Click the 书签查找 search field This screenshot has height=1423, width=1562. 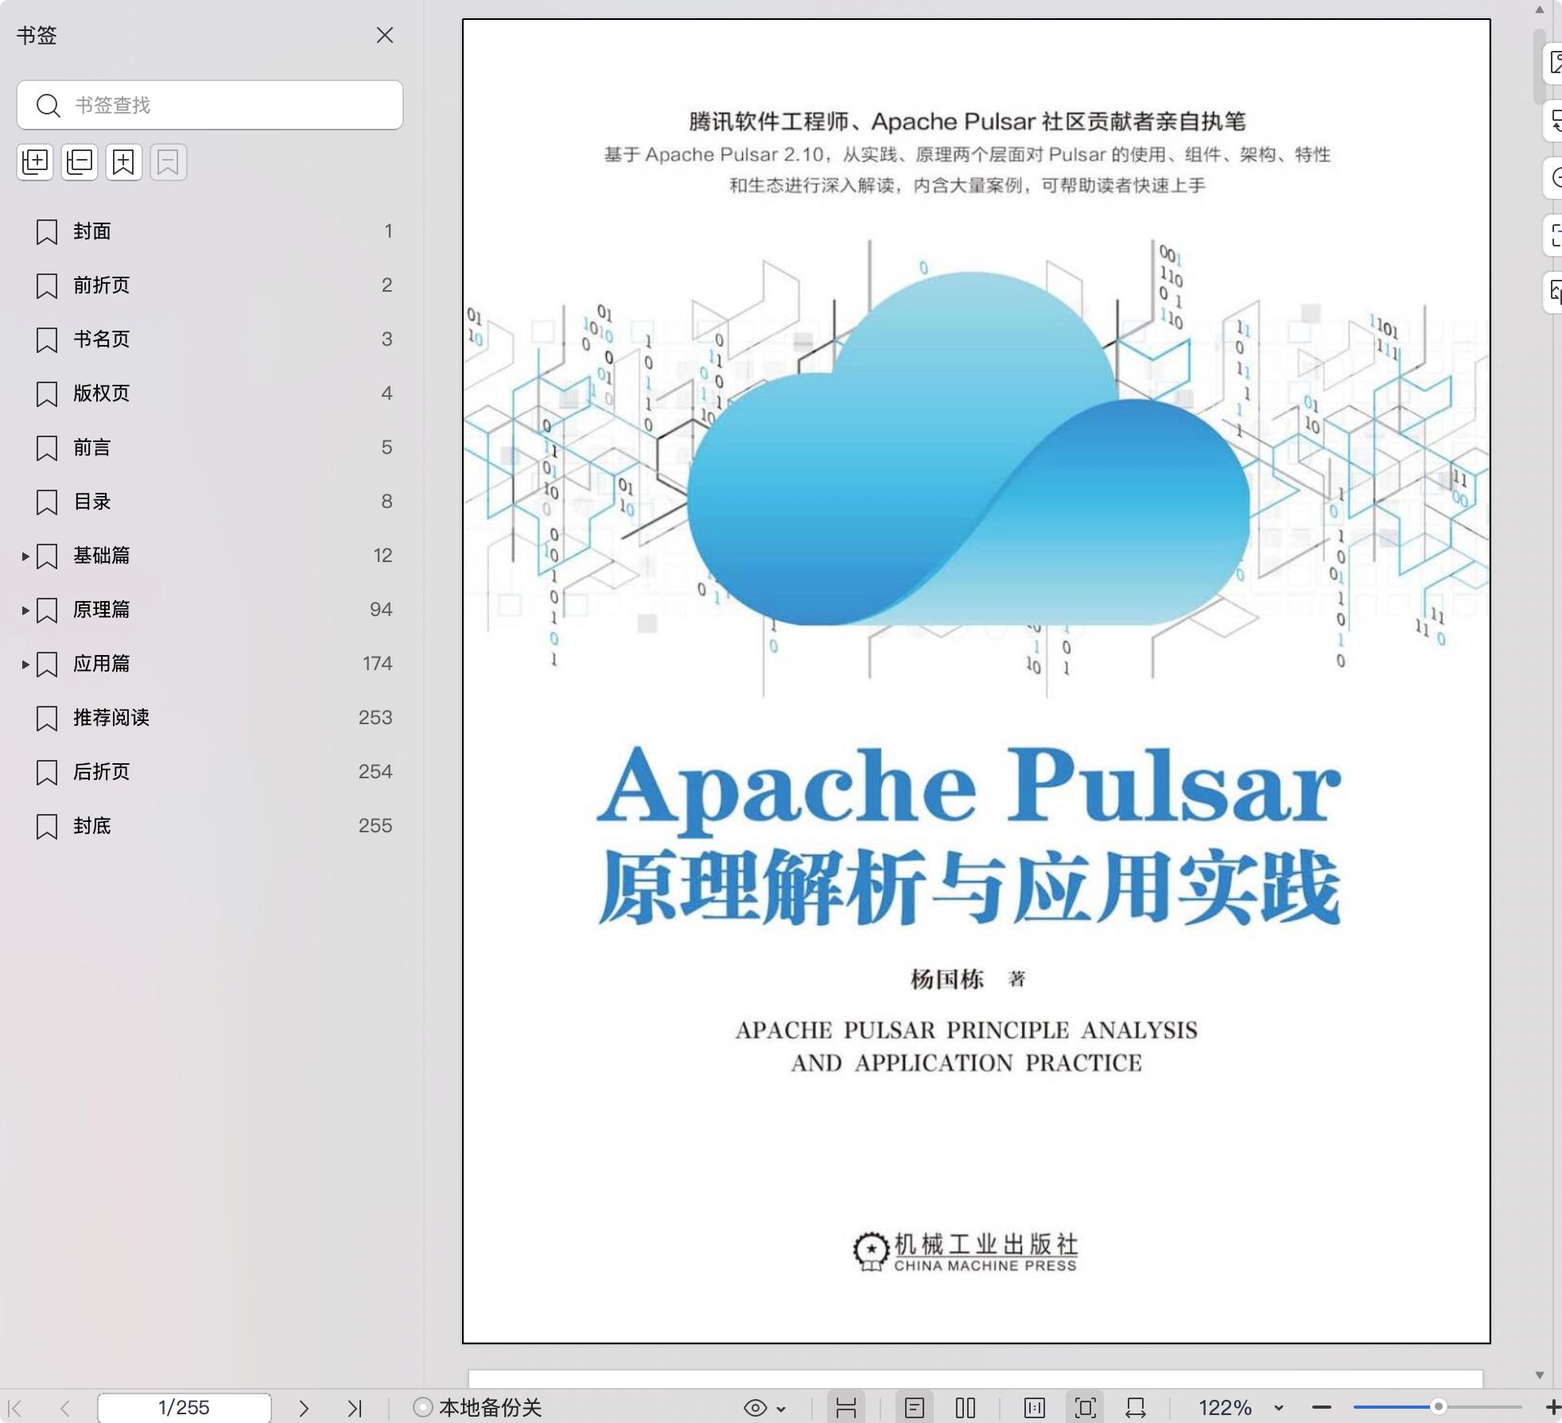coord(210,105)
